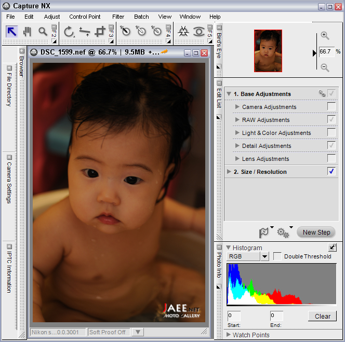
Task: Select the Crop tool
Action: coord(100,32)
